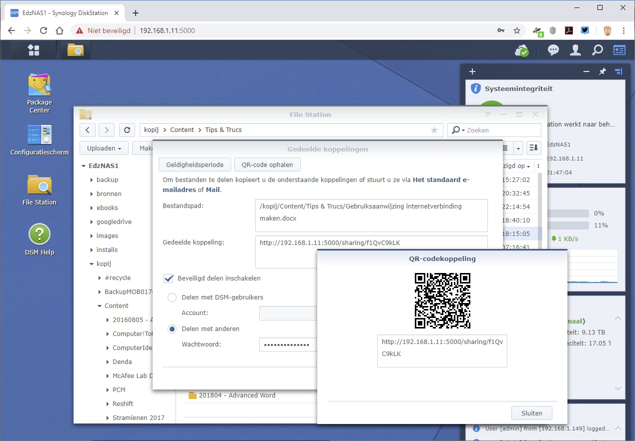Go back in File Station
Screen dimensions: 635x441
[x=88, y=130]
